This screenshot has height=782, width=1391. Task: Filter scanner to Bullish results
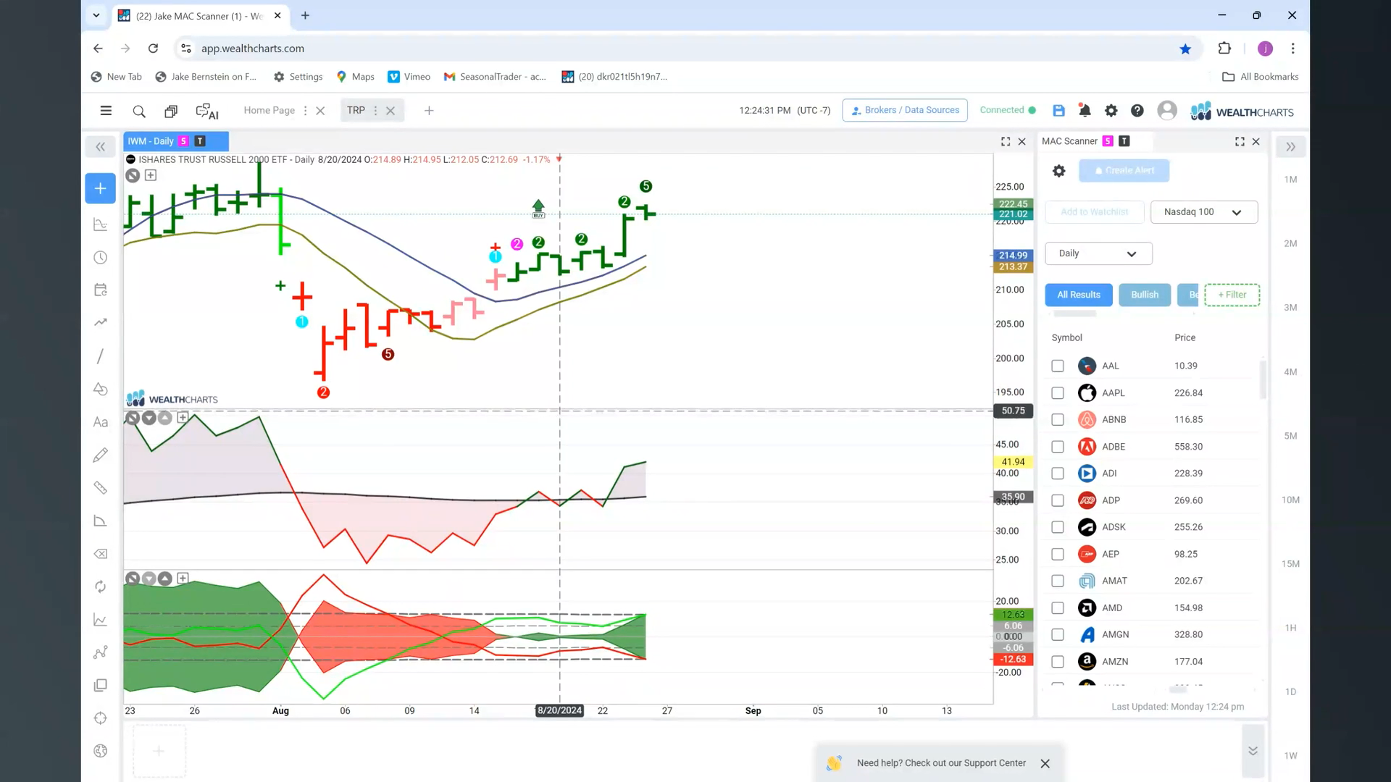1145,295
